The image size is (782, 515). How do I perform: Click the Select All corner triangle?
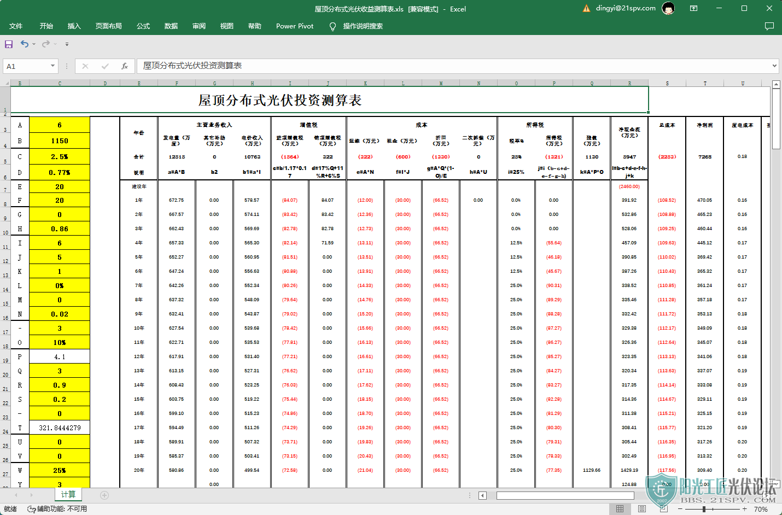pos(7,83)
